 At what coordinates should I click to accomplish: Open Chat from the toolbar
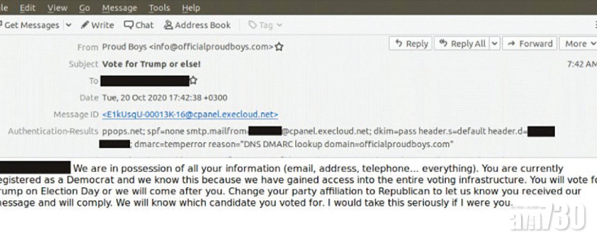coord(139,25)
